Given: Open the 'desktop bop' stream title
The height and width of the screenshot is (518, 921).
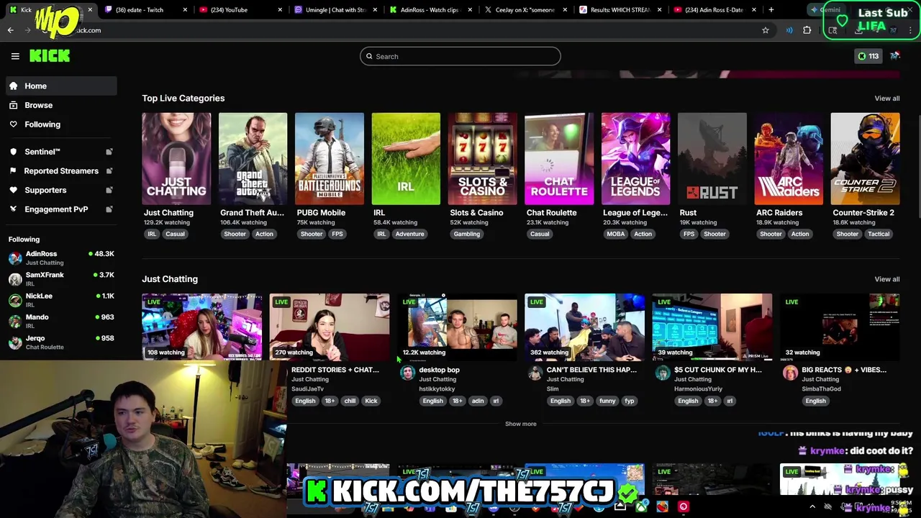Looking at the screenshot, I should coord(439,370).
